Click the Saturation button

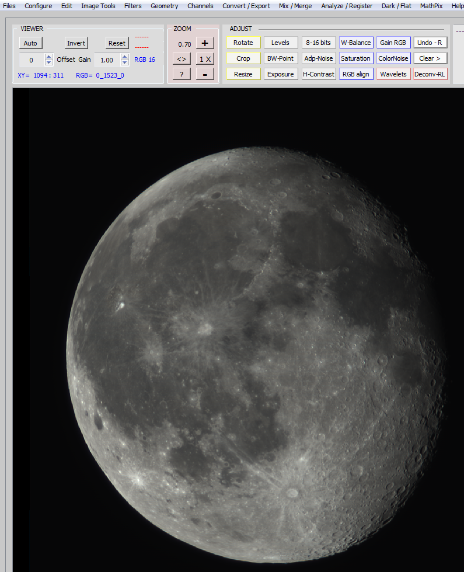(356, 58)
